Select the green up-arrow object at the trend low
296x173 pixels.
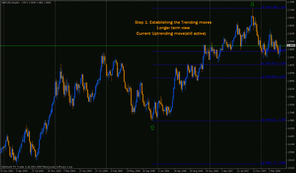click(152, 127)
